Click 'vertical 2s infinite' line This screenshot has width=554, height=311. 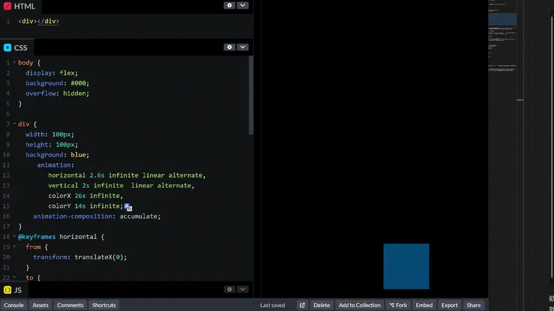tap(121, 185)
